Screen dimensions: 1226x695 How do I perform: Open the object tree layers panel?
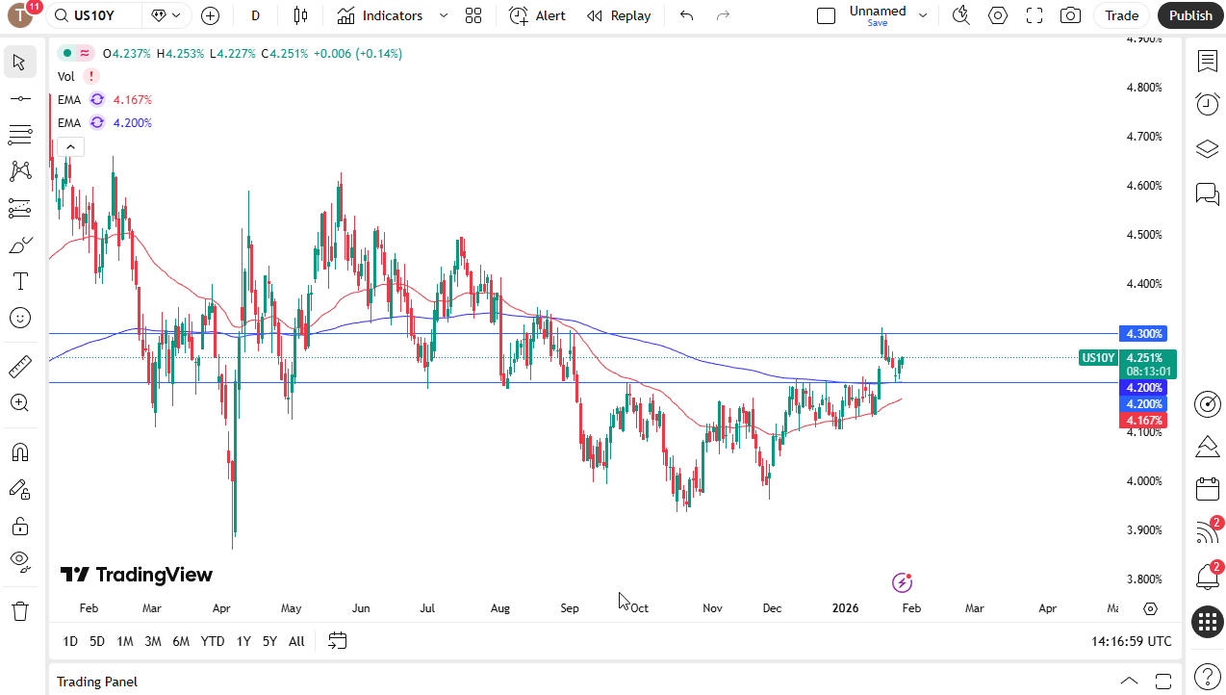1207,149
